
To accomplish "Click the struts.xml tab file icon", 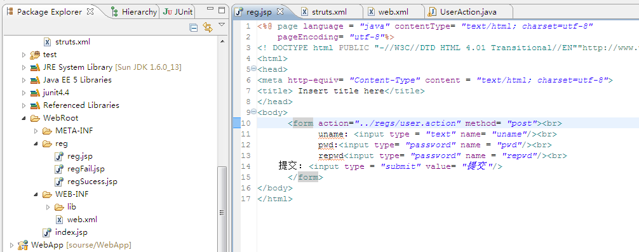I will click(304, 12).
